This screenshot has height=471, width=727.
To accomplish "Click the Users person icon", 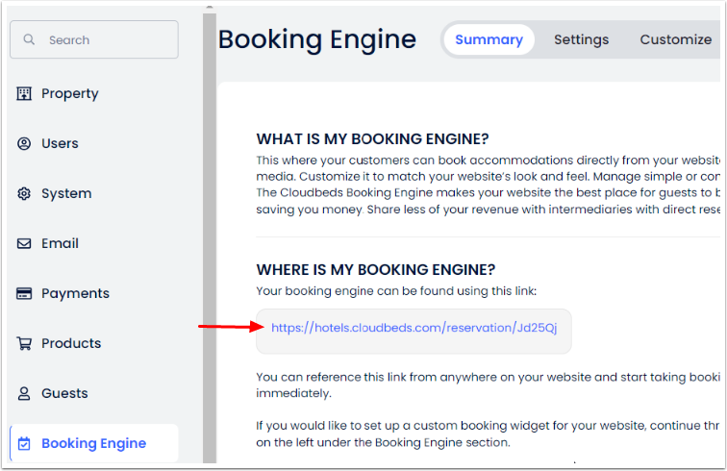I will 25,143.
